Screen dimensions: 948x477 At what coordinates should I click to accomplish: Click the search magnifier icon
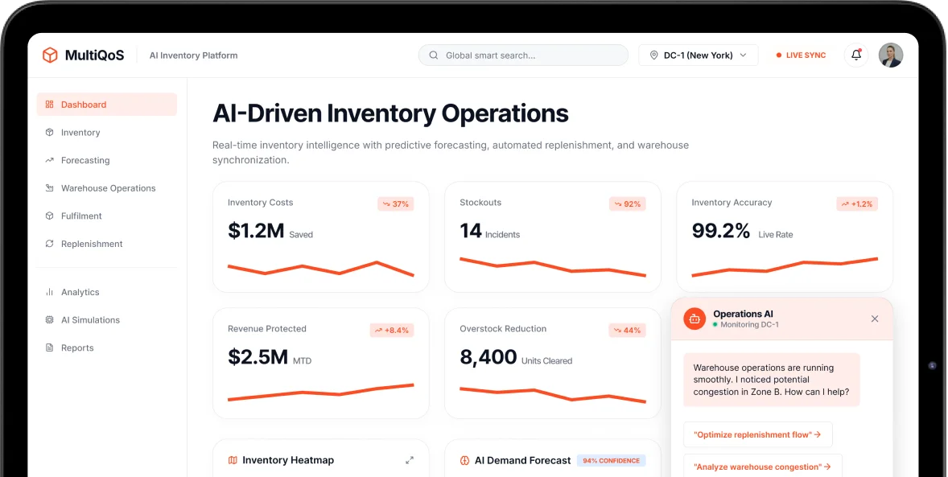pyautogui.click(x=434, y=55)
